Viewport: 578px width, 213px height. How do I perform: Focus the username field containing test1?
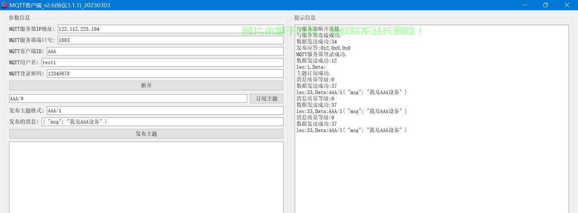tap(162, 62)
